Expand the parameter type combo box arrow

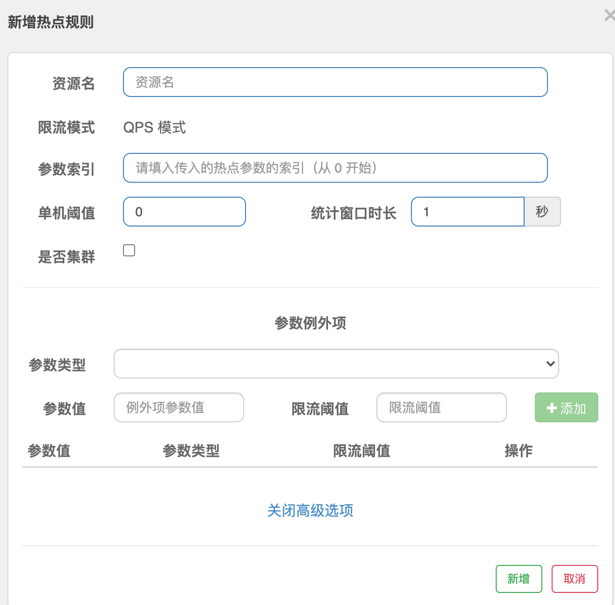click(550, 364)
